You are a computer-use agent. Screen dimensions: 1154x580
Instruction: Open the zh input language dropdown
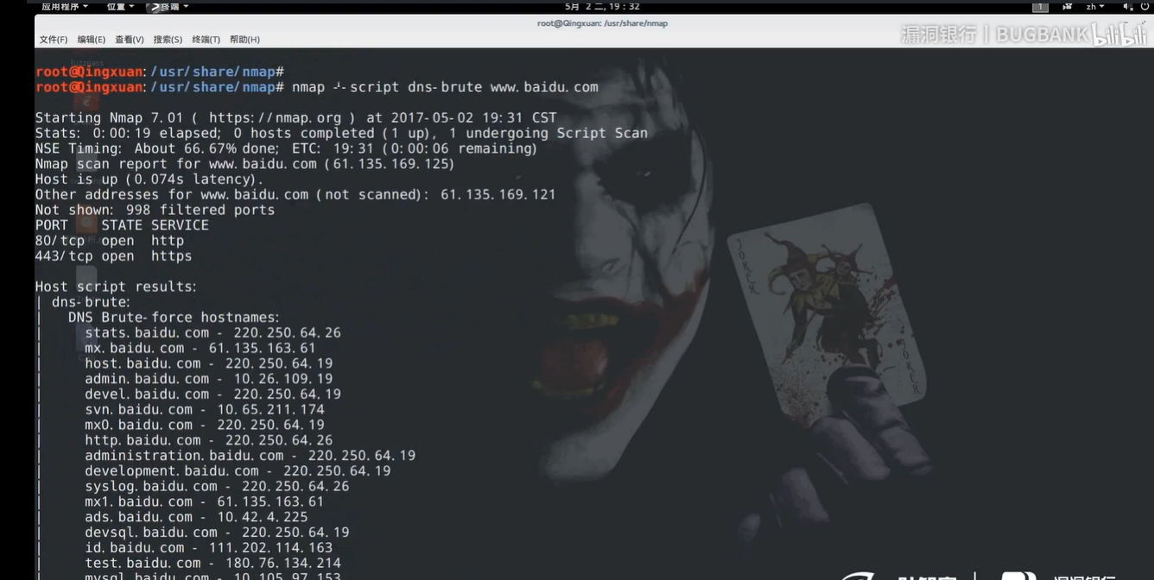coord(1095,6)
